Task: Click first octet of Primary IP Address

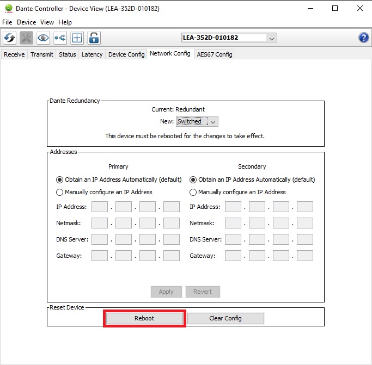Action: (100, 207)
